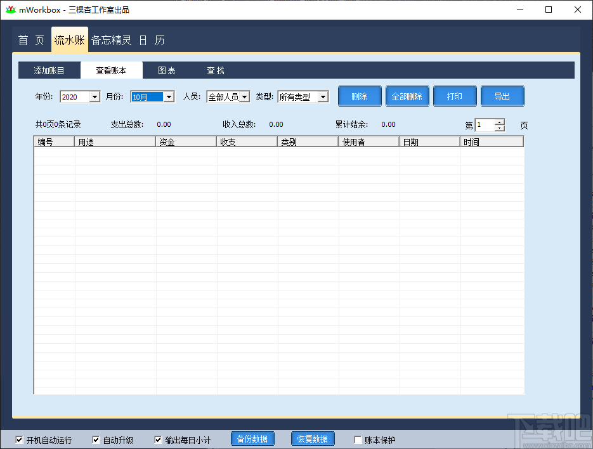This screenshot has width=593, height=449.
Task: Toggle the 开机自动运行 checkbox
Action: click(19, 439)
